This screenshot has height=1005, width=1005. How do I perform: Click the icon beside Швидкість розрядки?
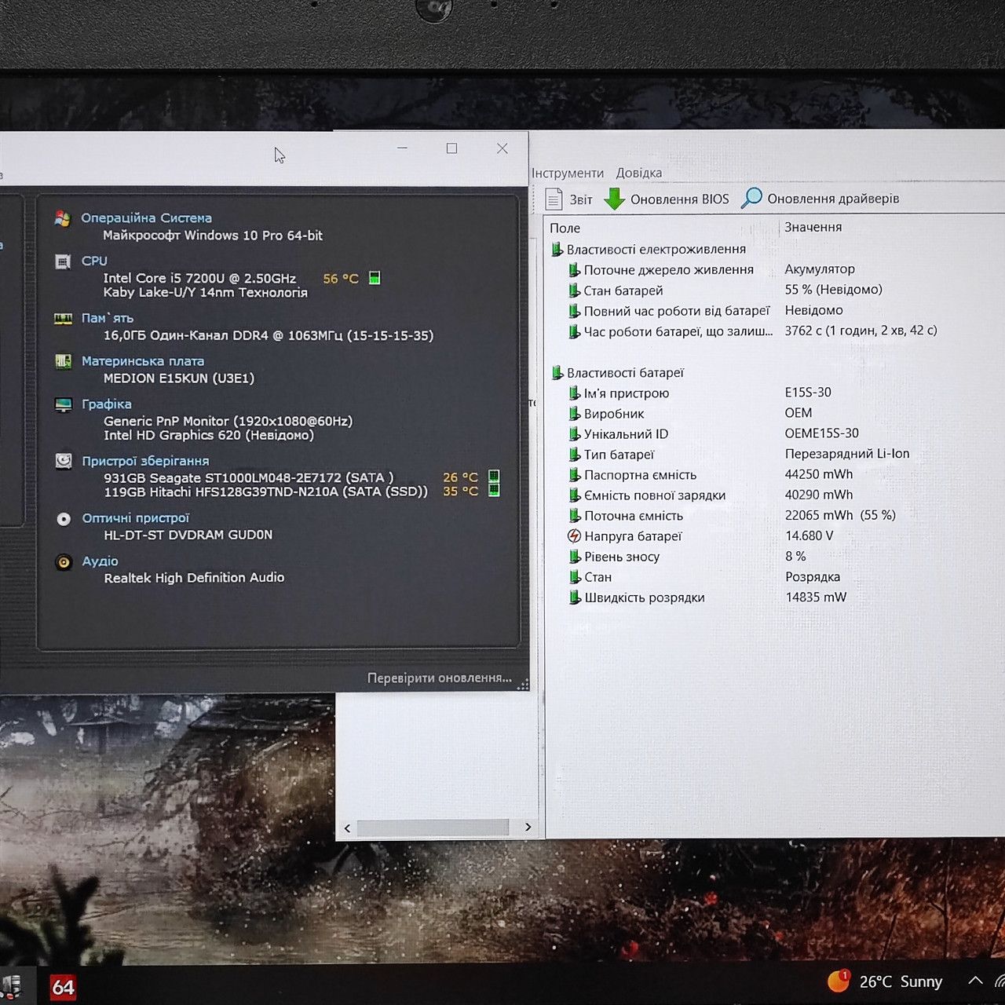(x=574, y=598)
